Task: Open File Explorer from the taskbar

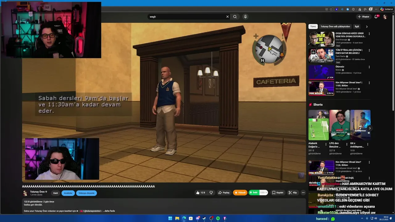Action: 177,219
